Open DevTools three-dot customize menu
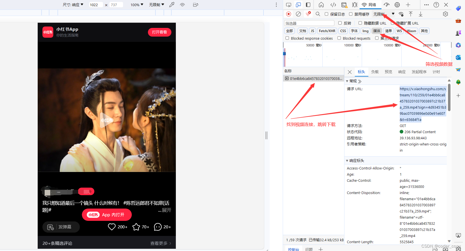Screen dimensions: 465x251 (x=426, y=5)
